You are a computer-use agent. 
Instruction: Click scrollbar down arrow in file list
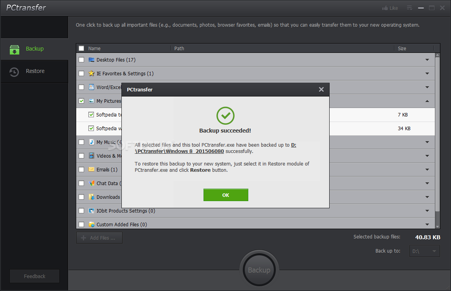pyautogui.click(x=438, y=227)
